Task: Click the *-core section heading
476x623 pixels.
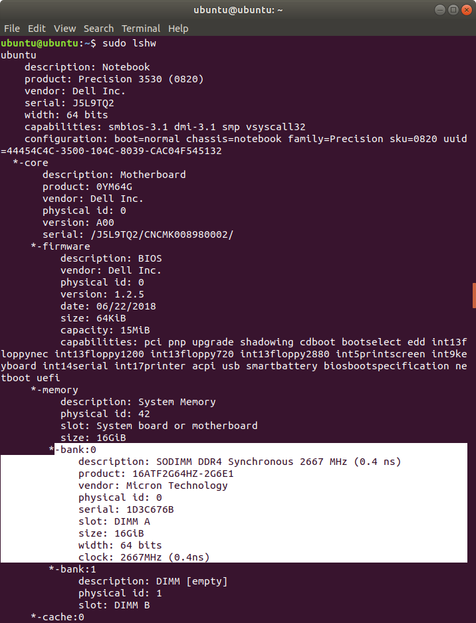Action: click(31, 163)
